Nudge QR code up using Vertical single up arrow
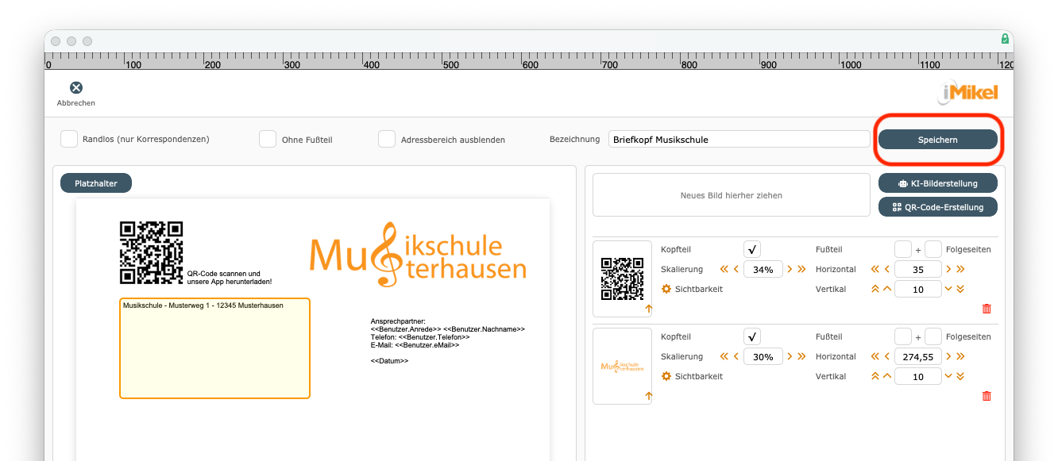 [887, 289]
